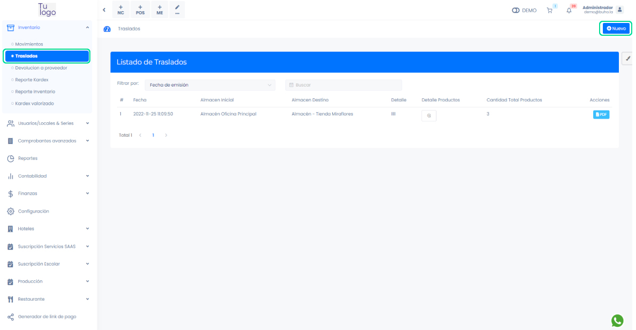Toggle the DEMO switch
This screenshot has height=330, width=636.
click(516, 10)
